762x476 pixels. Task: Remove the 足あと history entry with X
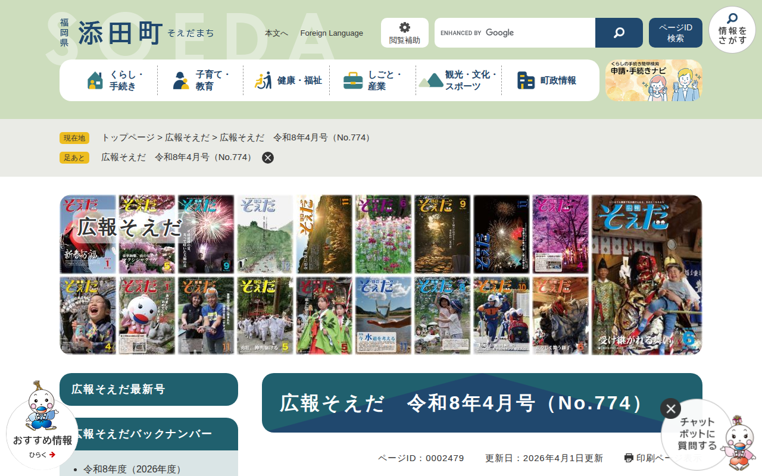pyautogui.click(x=268, y=158)
